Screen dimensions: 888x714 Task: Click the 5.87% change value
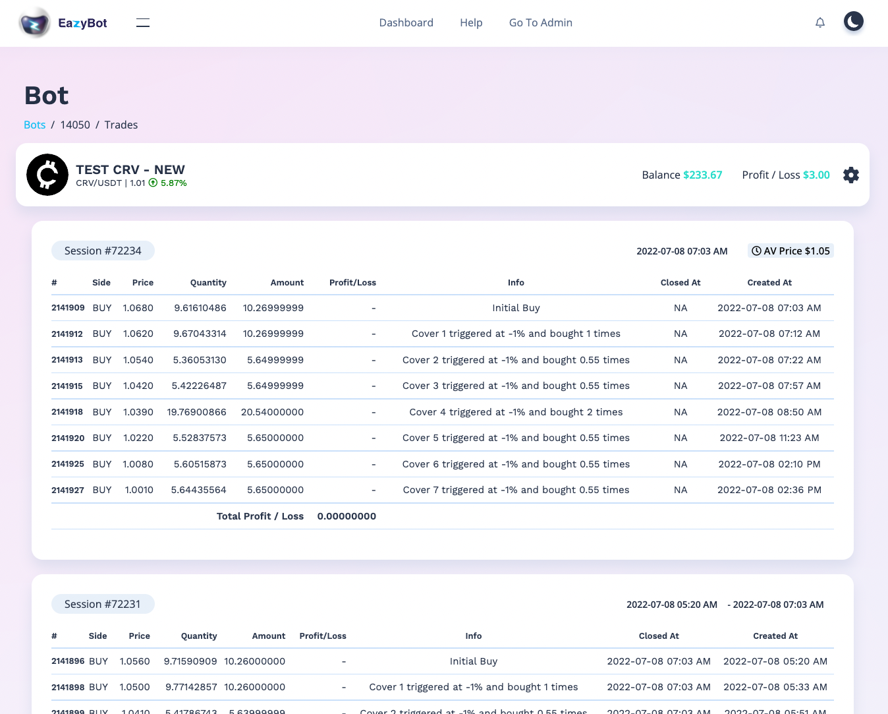tap(174, 183)
